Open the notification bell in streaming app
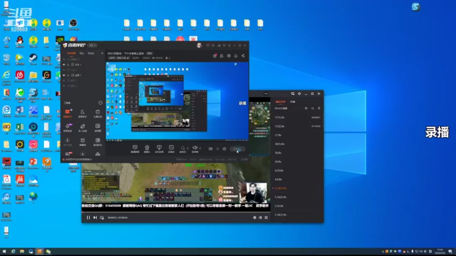Image resolution: width=456 pixels, height=256 pixels. point(236,56)
